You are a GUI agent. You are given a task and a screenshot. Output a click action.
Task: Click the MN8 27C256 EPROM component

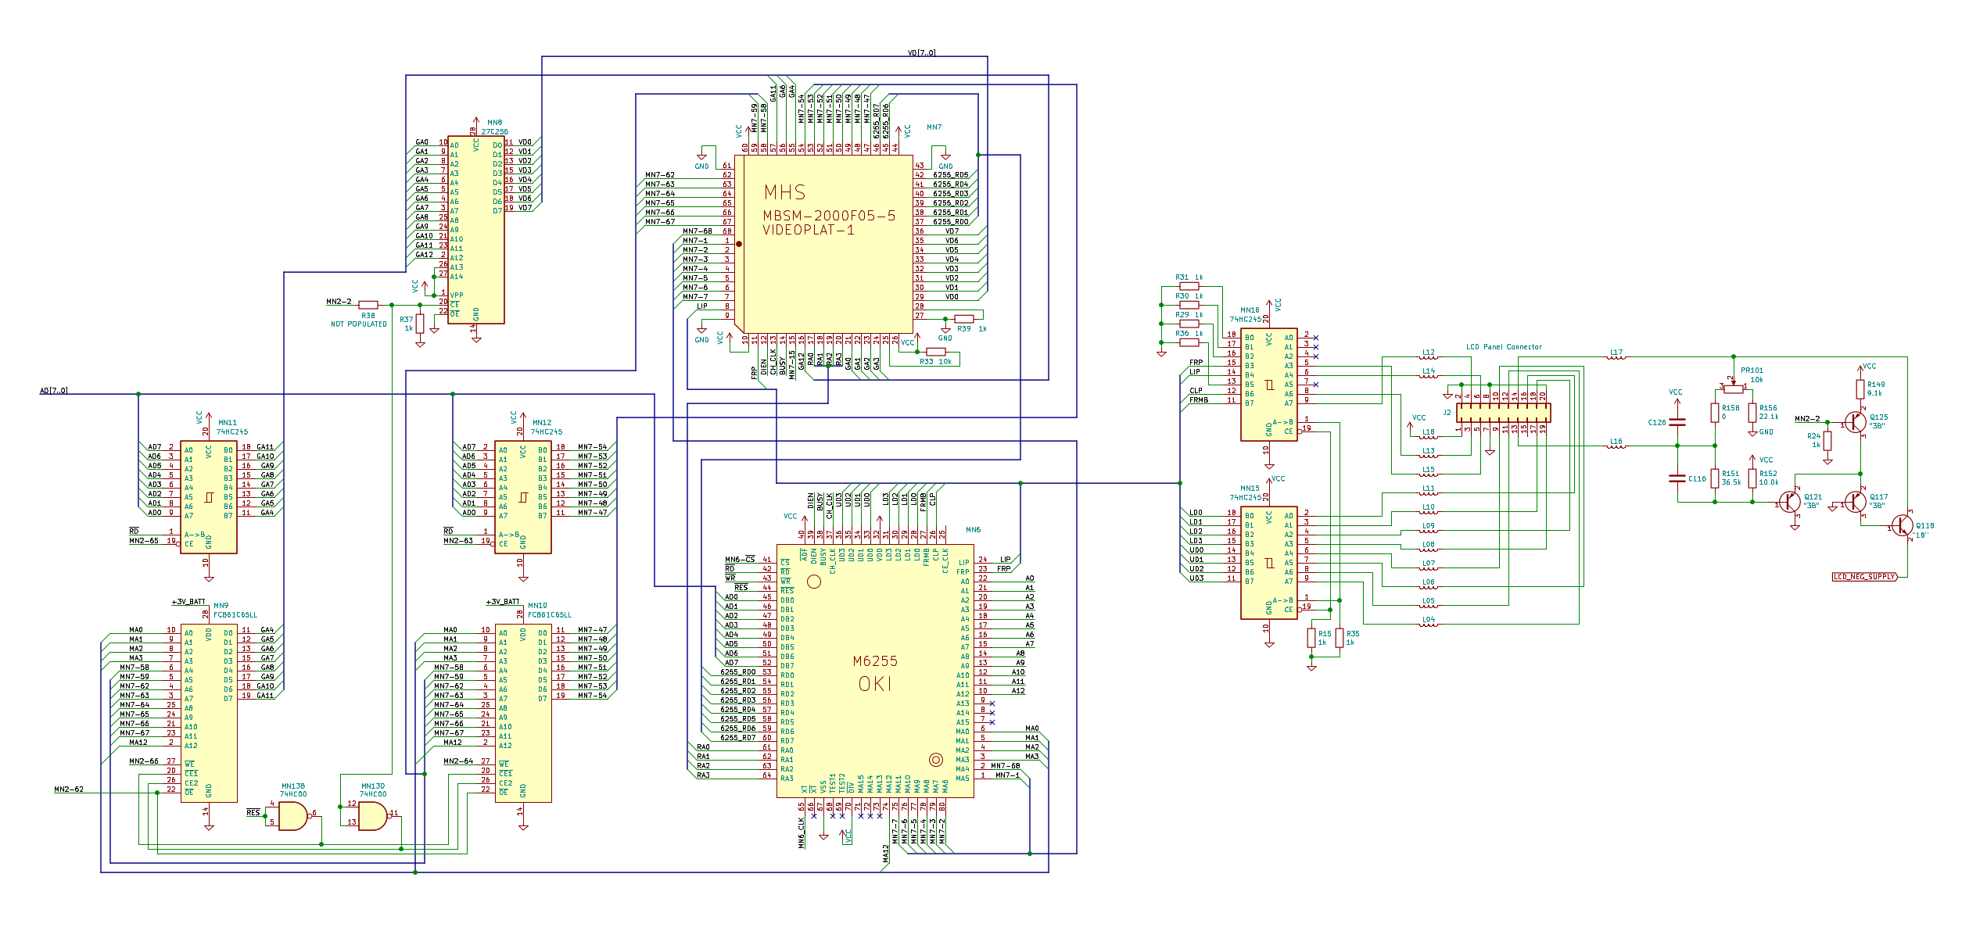click(476, 230)
